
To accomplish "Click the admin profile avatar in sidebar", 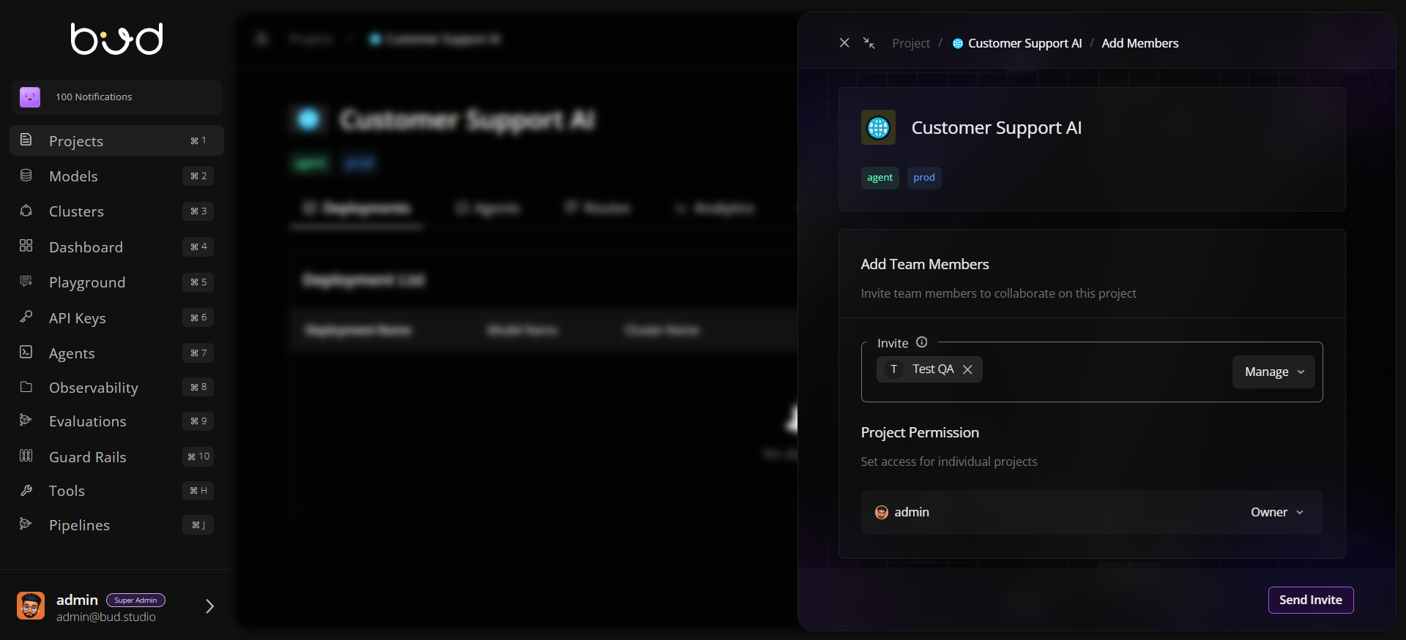I will click(31, 606).
